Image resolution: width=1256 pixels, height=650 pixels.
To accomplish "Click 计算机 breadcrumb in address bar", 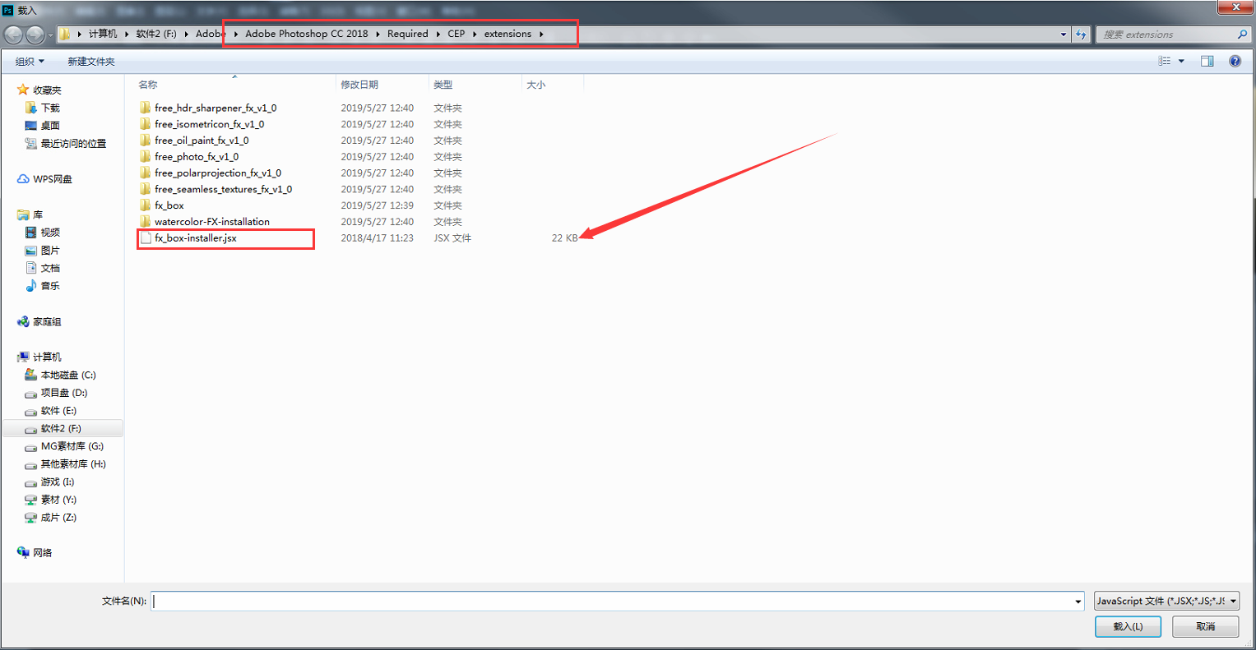I will tap(103, 34).
